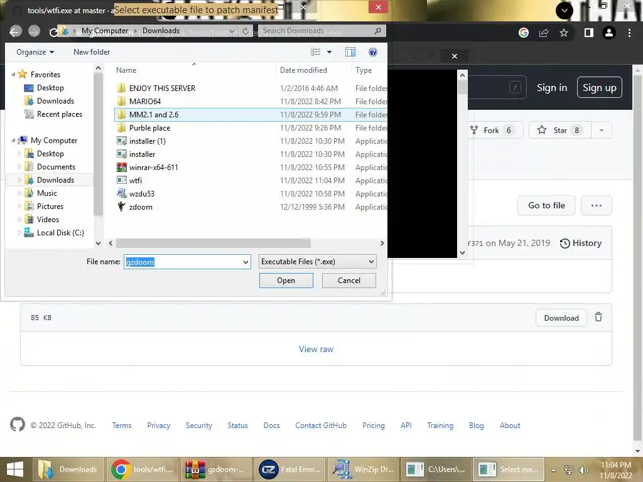Select the wtfi executable file

[136, 180]
